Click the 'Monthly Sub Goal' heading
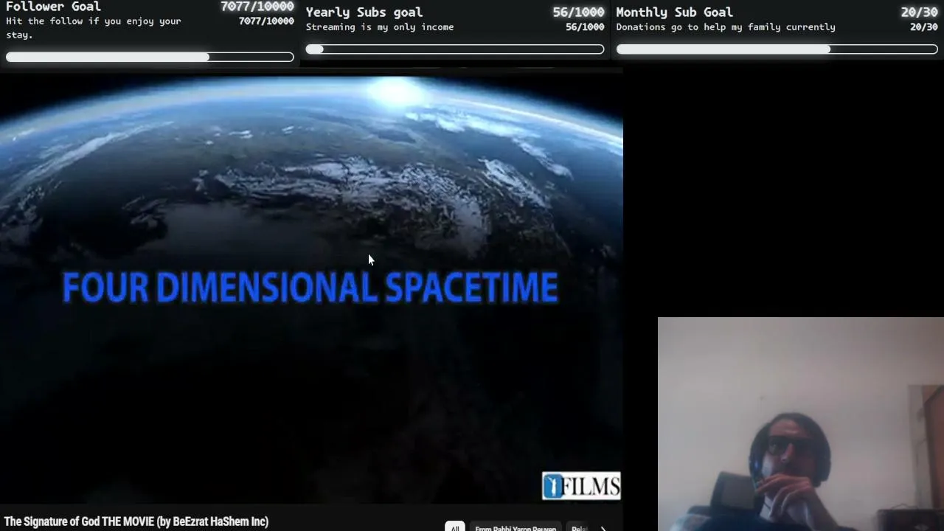This screenshot has width=944, height=531. point(674,12)
